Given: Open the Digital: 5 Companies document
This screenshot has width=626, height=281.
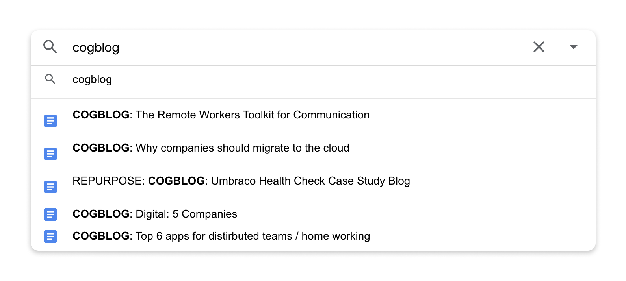Looking at the screenshot, I should tap(313, 214).
